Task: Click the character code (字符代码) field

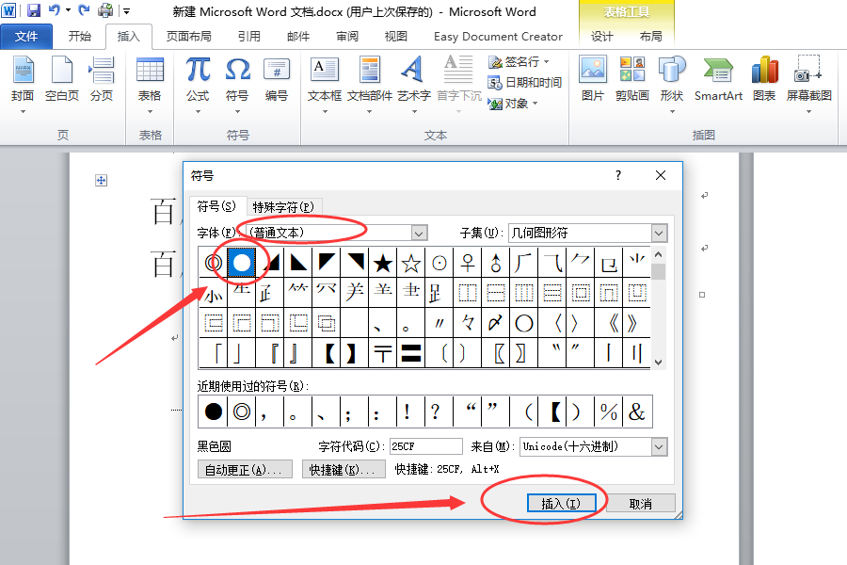Action: [x=426, y=446]
